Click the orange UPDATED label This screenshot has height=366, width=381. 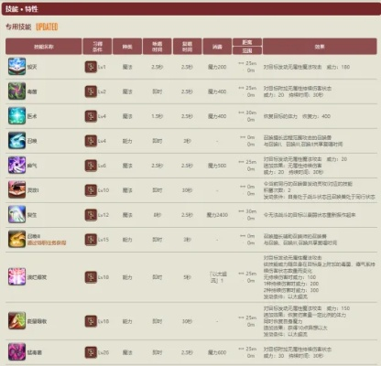pyautogui.click(x=47, y=27)
